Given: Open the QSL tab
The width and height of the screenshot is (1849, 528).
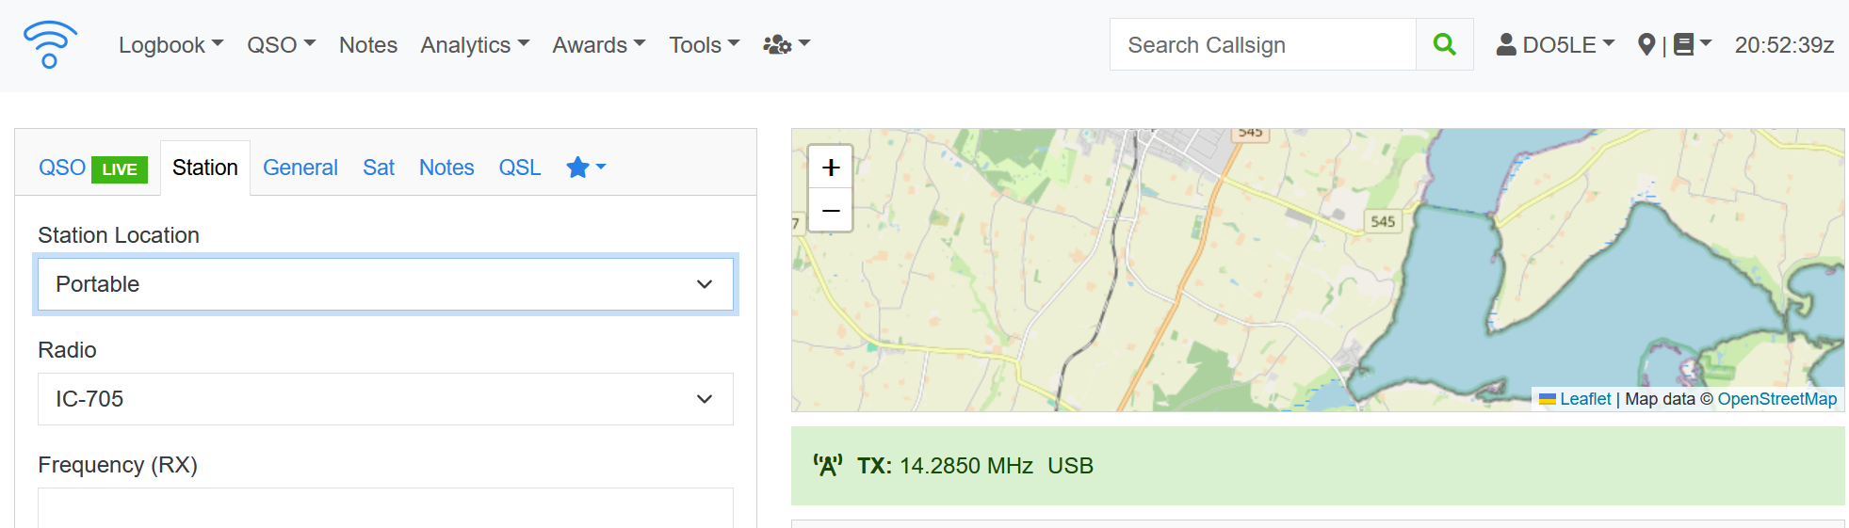Looking at the screenshot, I should (520, 168).
